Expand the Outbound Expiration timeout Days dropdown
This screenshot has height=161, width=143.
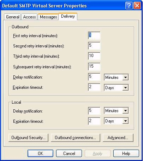(x=116, y=88)
